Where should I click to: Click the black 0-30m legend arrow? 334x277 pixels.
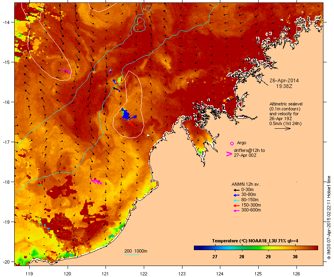click(236, 190)
